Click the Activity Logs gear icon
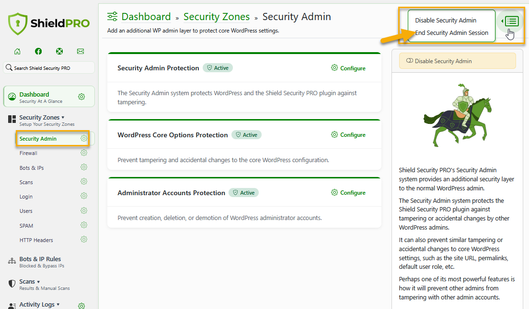Screen dimensions: 529x309 point(81,306)
